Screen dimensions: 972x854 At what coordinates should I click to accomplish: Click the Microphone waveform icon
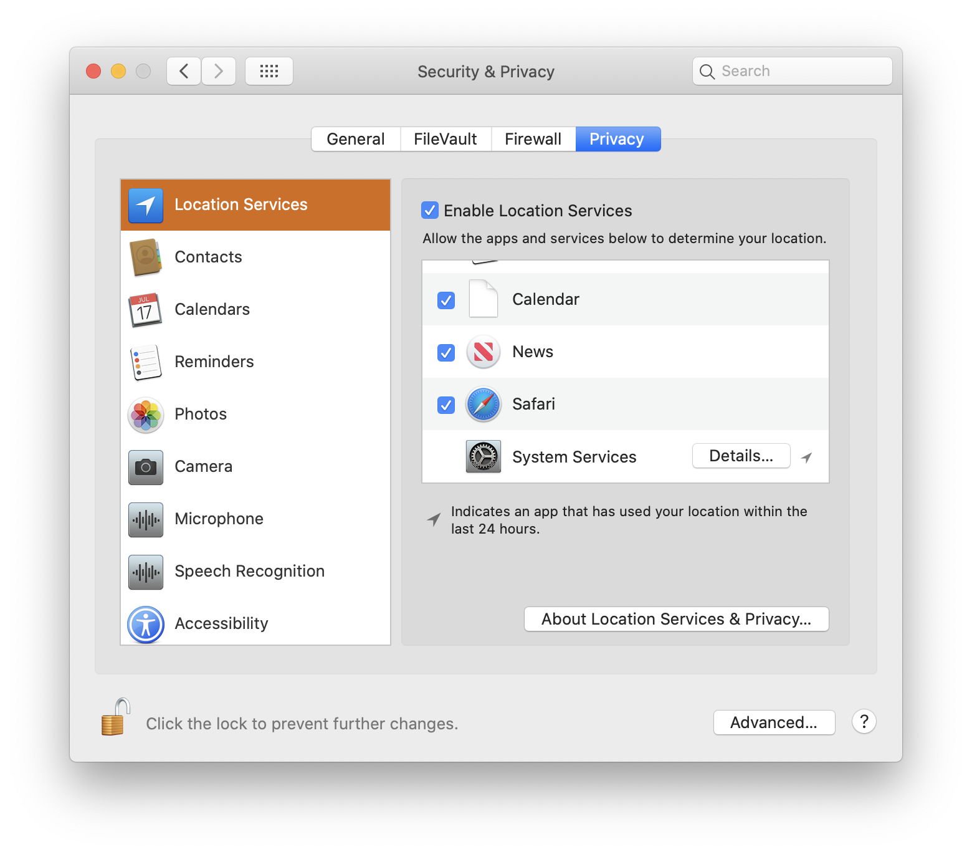(x=146, y=519)
